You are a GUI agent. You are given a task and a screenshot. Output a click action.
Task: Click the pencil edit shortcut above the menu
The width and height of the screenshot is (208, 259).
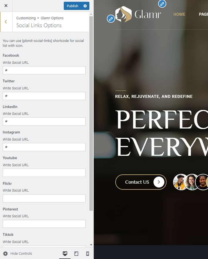[x=162, y=4]
